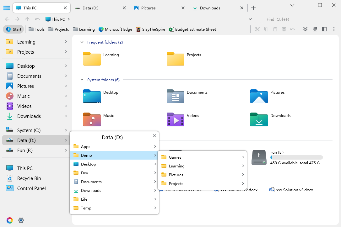Switch to the Downloads tab
This screenshot has height=227, width=341.
click(x=210, y=8)
